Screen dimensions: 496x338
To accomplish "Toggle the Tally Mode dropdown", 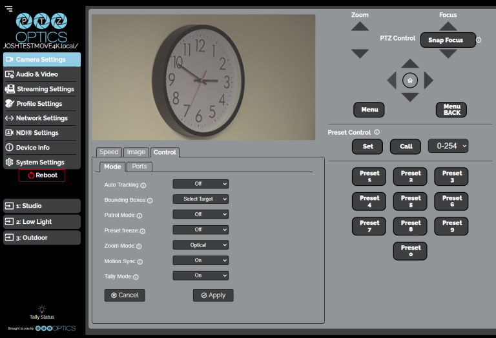I will tap(200, 275).
